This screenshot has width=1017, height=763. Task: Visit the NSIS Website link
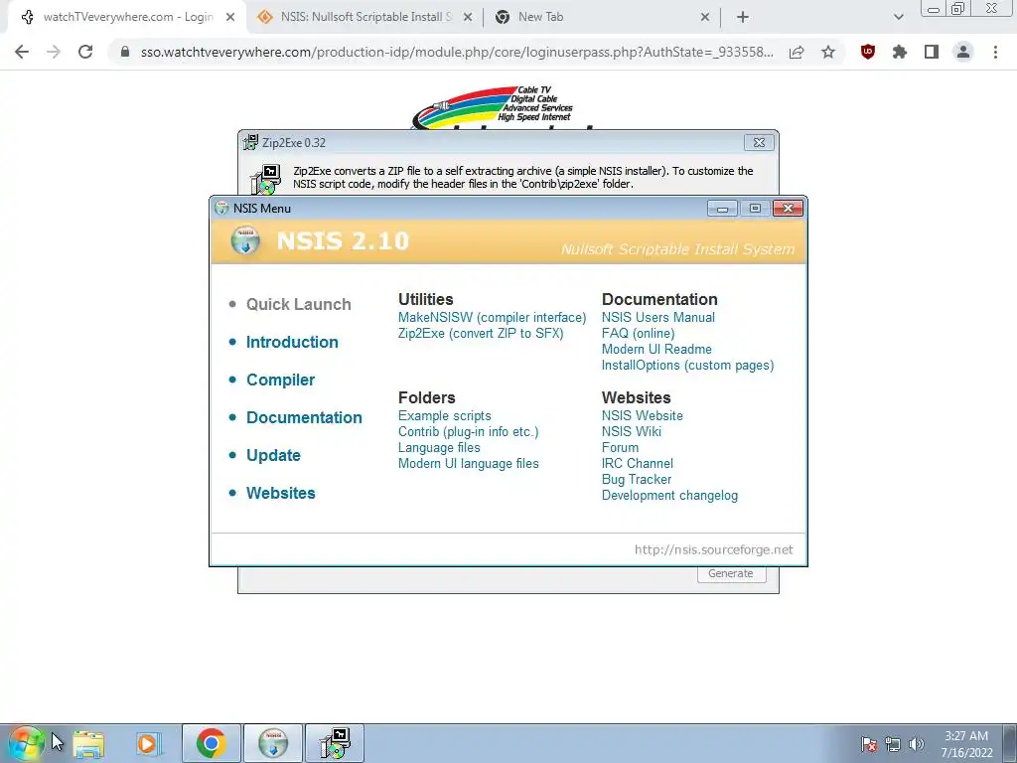click(x=642, y=416)
